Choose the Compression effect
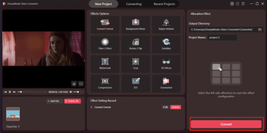The image size is (267, 133). (105, 83)
